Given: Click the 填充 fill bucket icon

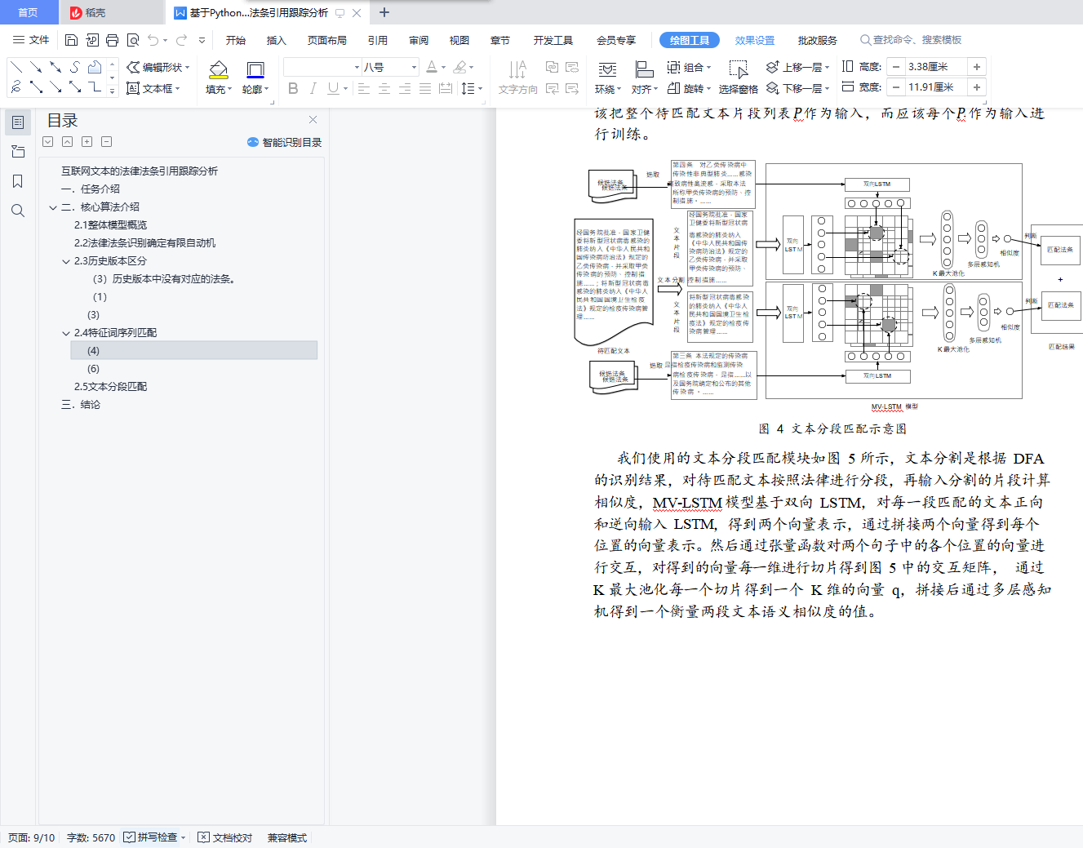Looking at the screenshot, I should click(x=218, y=69).
